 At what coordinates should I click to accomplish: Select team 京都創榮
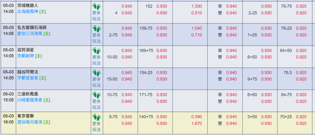[26, 56]
